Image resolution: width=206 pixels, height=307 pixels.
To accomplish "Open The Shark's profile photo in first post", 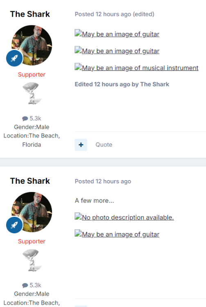I will (31, 45).
